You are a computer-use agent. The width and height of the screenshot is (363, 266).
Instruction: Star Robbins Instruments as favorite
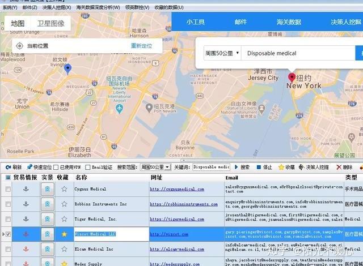pos(64,204)
